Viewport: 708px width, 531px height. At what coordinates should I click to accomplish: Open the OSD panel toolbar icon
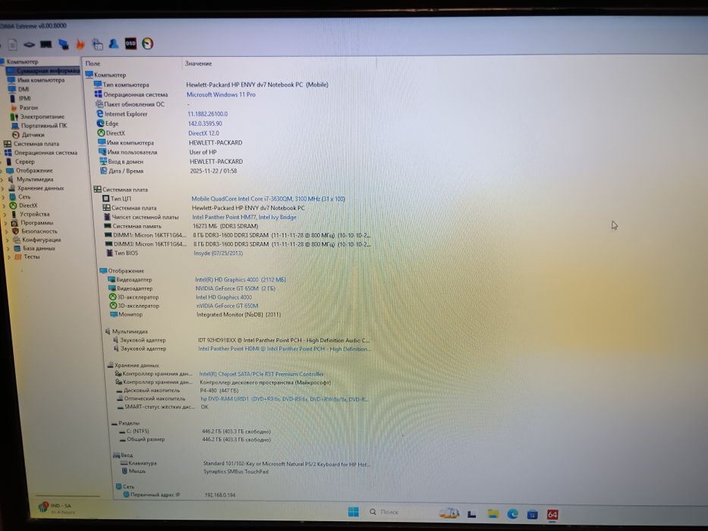click(131, 43)
